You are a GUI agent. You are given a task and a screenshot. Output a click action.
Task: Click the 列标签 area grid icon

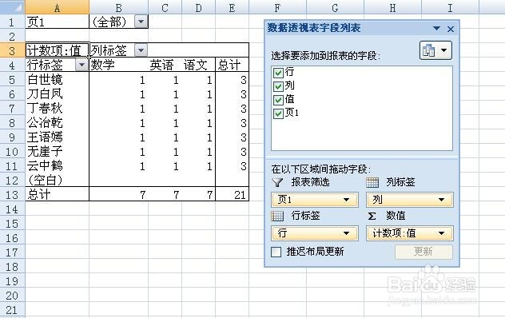pyautogui.click(x=372, y=183)
